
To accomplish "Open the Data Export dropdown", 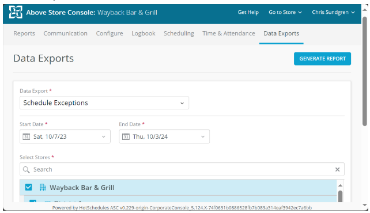I will pos(104,102).
